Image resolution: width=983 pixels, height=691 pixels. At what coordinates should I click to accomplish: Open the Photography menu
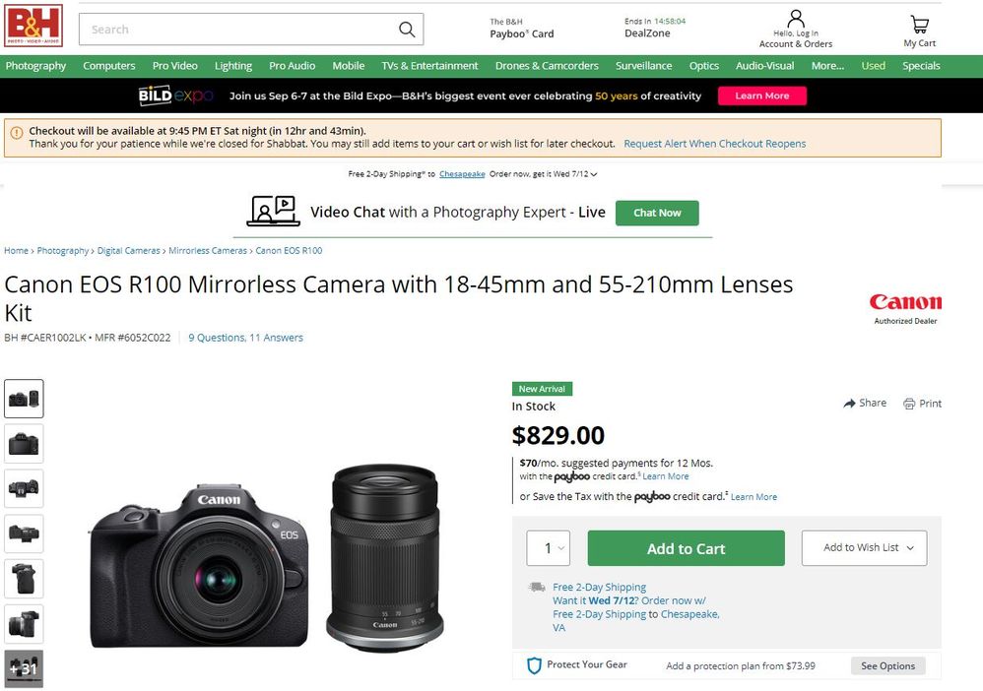pos(35,66)
